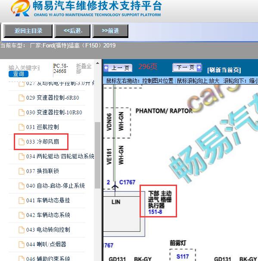
Task: Click the VDN06 wire label
Action: tap(109, 122)
